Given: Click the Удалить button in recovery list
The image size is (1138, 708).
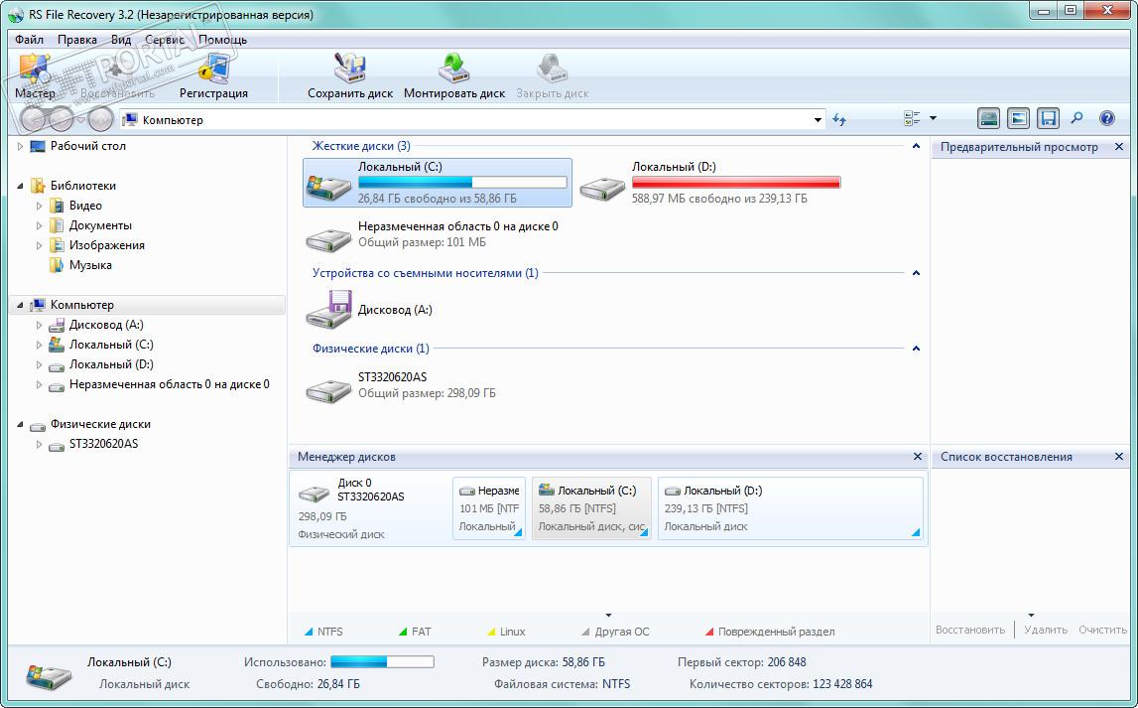Looking at the screenshot, I should coord(1045,630).
